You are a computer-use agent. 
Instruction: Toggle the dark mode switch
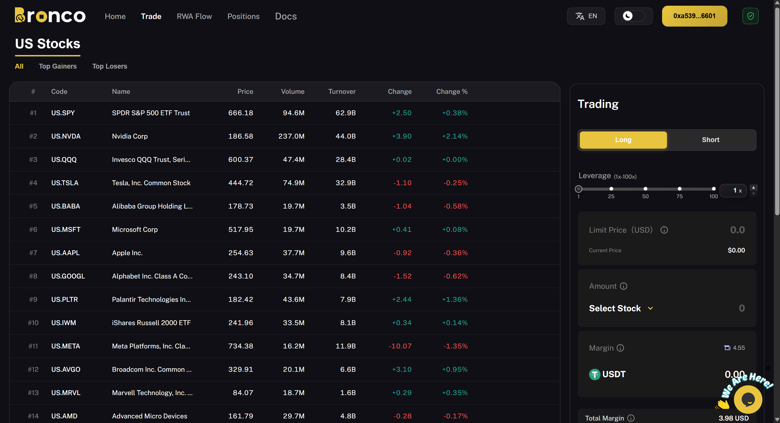[633, 16]
